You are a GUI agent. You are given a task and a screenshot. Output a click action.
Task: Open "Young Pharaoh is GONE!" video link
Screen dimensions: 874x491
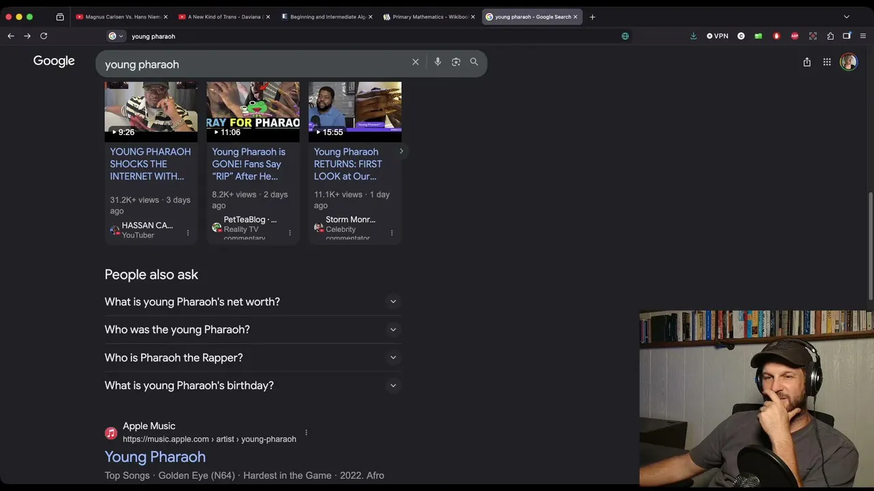pyautogui.click(x=249, y=164)
